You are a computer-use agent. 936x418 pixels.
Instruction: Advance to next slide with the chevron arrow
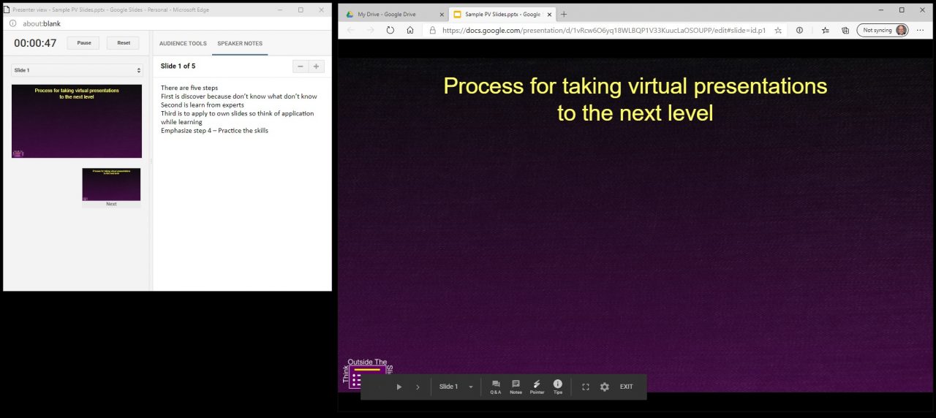click(x=418, y=387)
